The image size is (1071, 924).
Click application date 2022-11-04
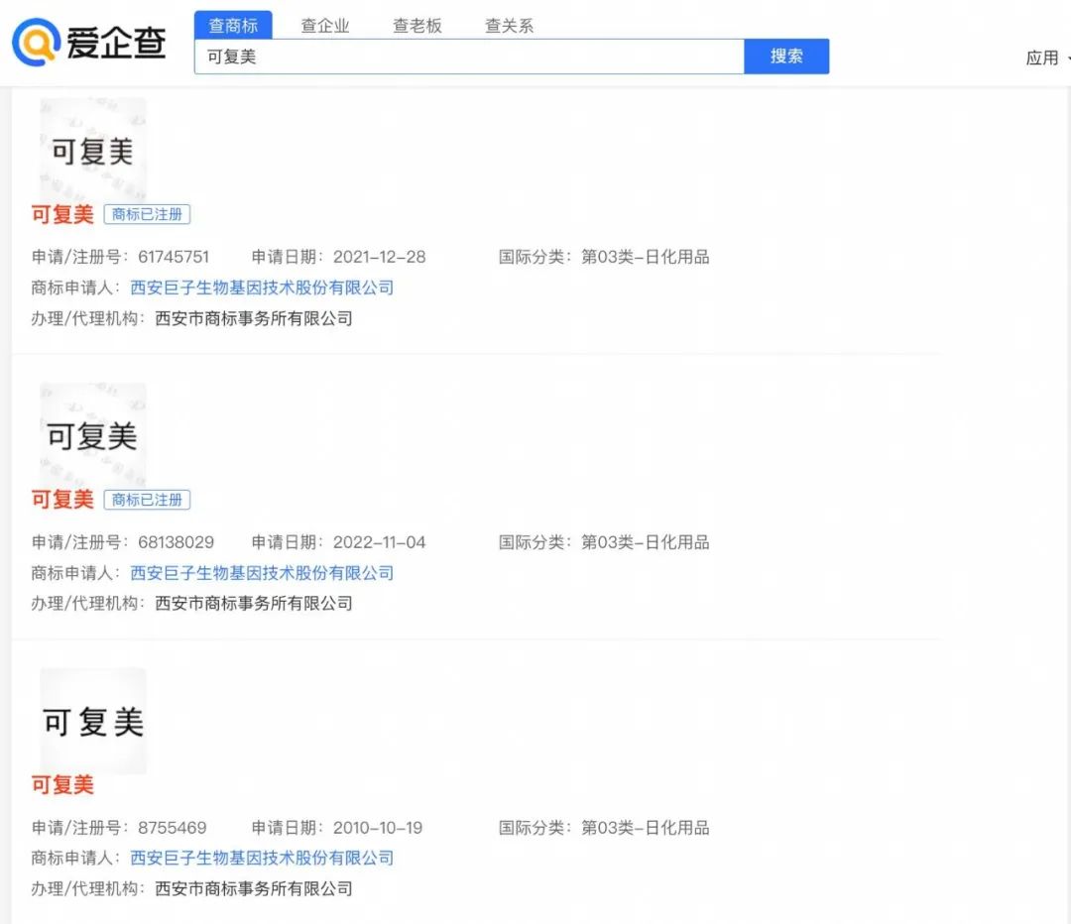[379, 542]
